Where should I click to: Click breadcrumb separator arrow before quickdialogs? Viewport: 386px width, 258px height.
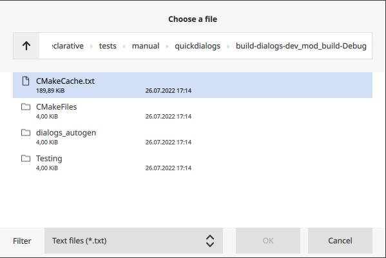pyautogui.click(x=167, y=46)
